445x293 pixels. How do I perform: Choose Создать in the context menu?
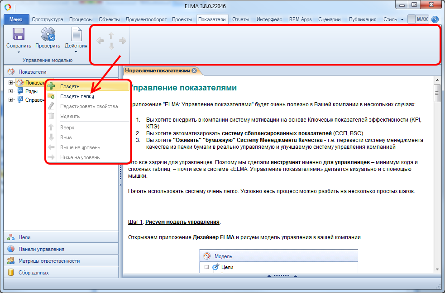(70, 86)
